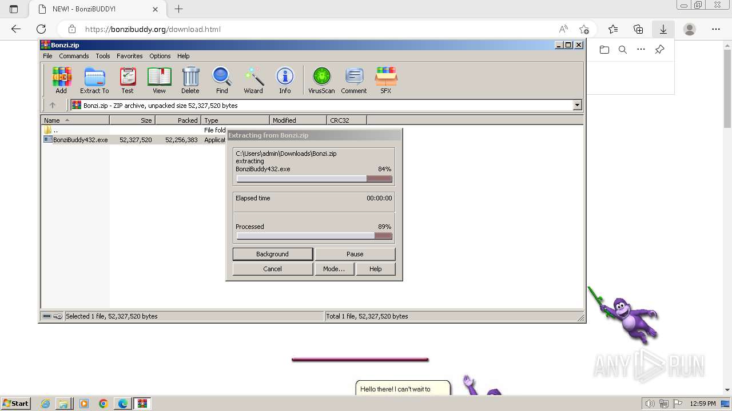Open tab actions menu icon
The height and width of the screenshot is (411, 732).
click(x=14, y=9)
